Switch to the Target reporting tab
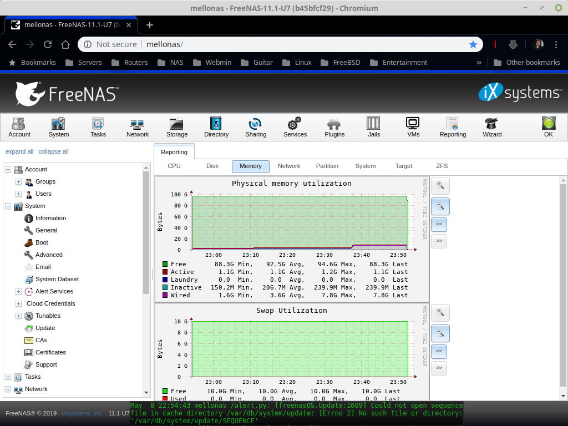This screenshot has width=568, height=426. [x=404, y=166]
